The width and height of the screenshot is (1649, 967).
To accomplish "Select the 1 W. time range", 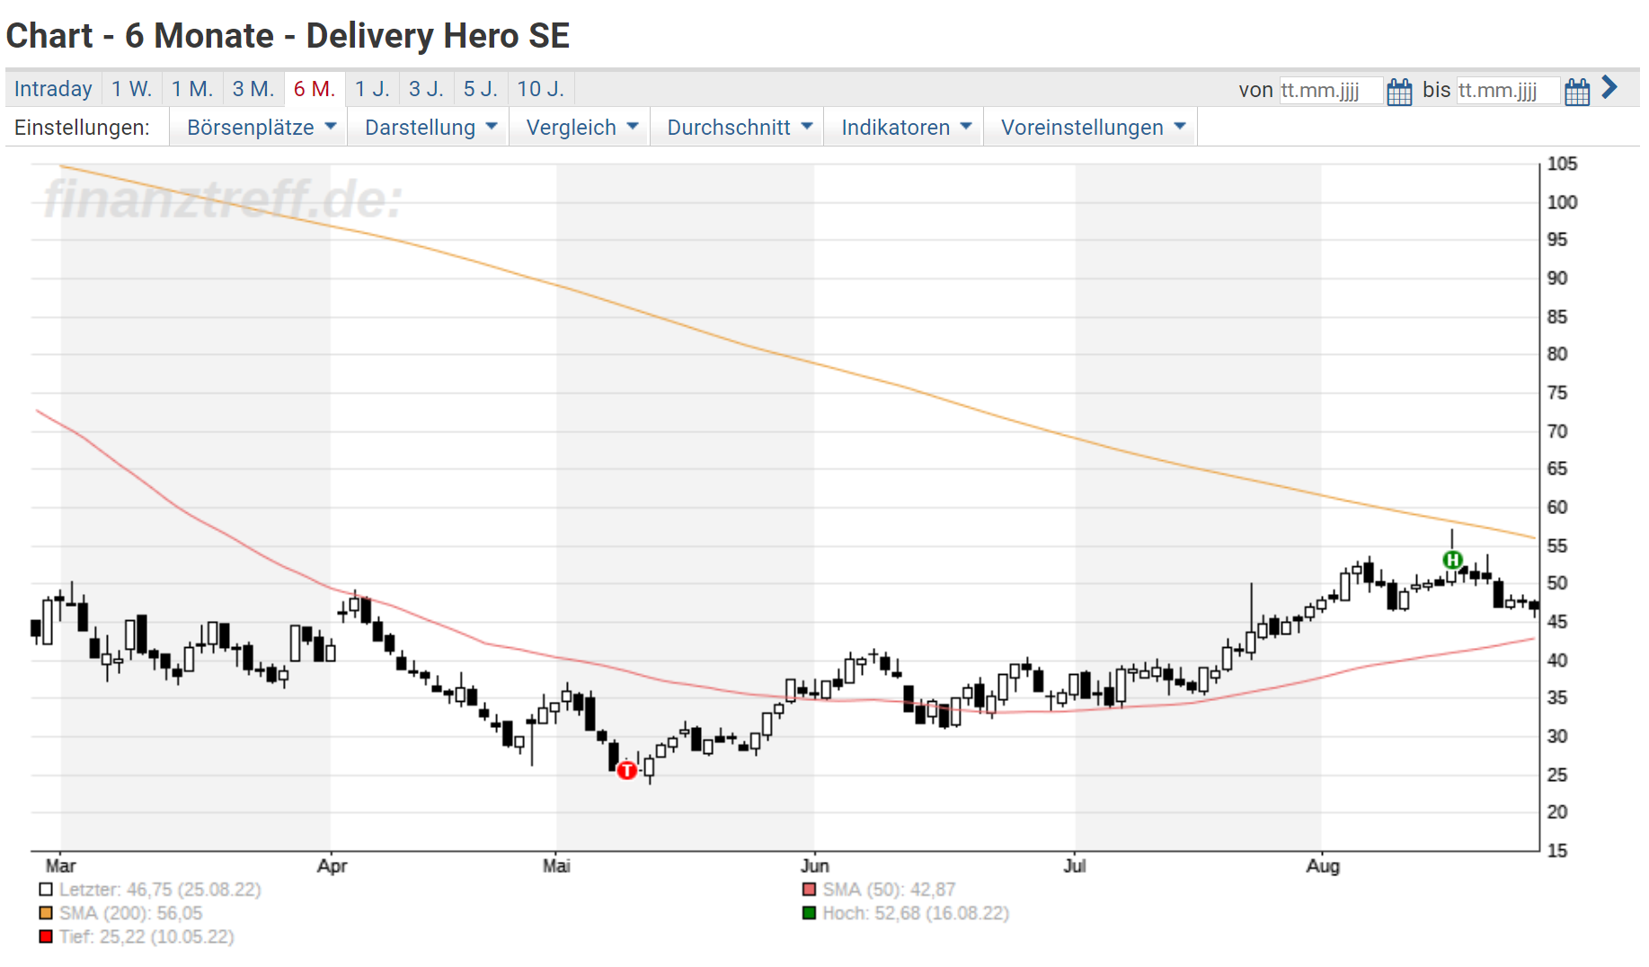I will [131, 89].
